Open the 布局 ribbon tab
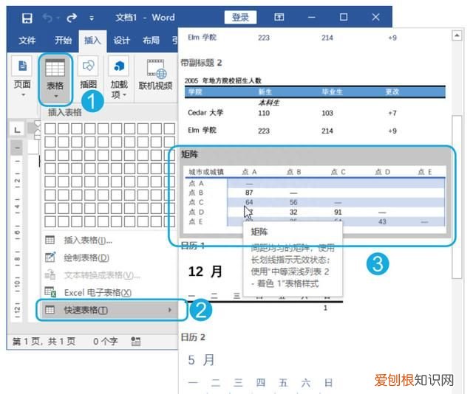Viewport: 473px width, 394px height. (x=151, y=40)
